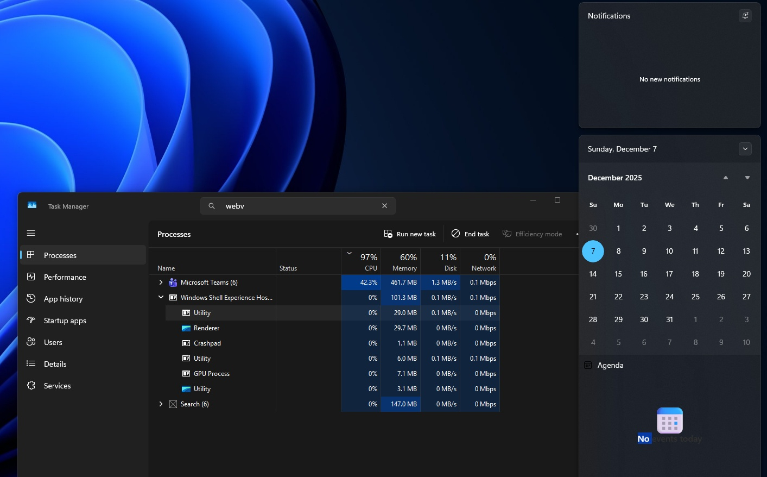
Task: Expand the Search process group
Action: [161, 404]
